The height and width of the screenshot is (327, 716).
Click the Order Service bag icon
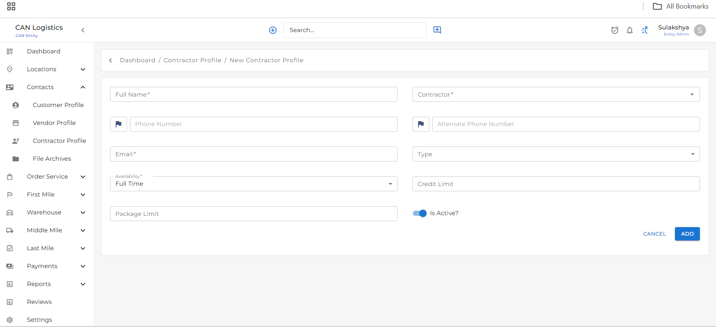pyautogui.click(x=10, y=177)
